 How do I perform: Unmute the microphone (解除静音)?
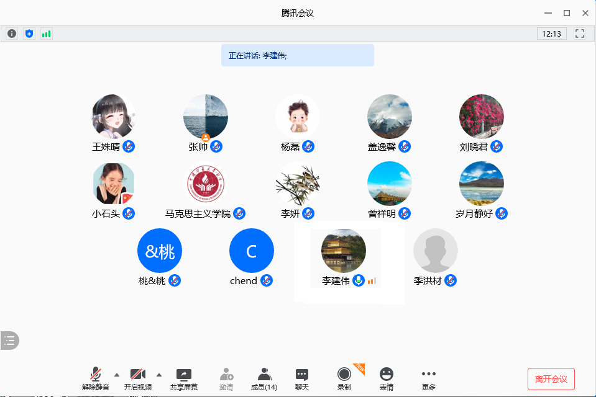coord(95,378)
